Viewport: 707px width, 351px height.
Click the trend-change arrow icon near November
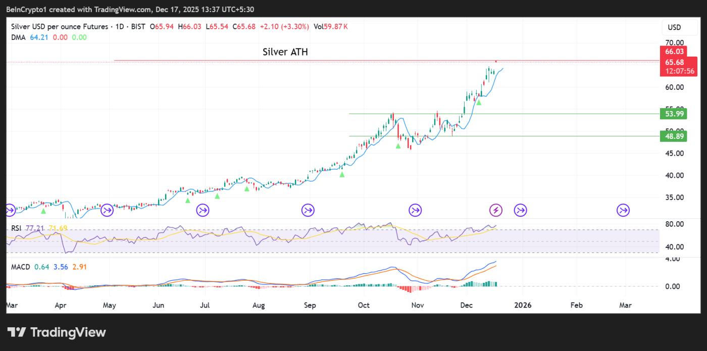415,210
